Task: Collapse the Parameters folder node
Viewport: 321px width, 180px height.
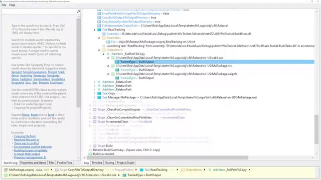Action: tap(99, 38)
